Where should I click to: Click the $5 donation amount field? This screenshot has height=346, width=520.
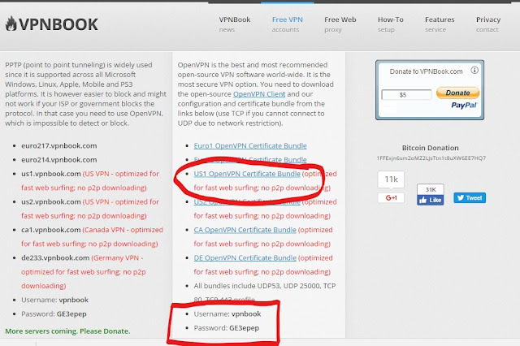click(x=406, y=95)
